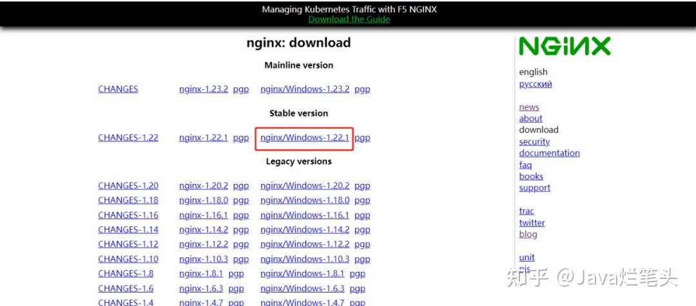696x306 pixels.
Task: Download nginx/Windows-1.10.3
Action: [x=305, y=259]
